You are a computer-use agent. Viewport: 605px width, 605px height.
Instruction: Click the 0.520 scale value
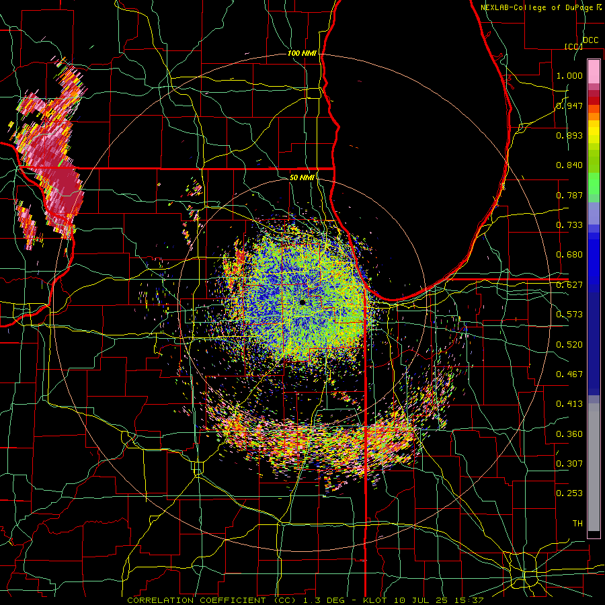point(569,345)
